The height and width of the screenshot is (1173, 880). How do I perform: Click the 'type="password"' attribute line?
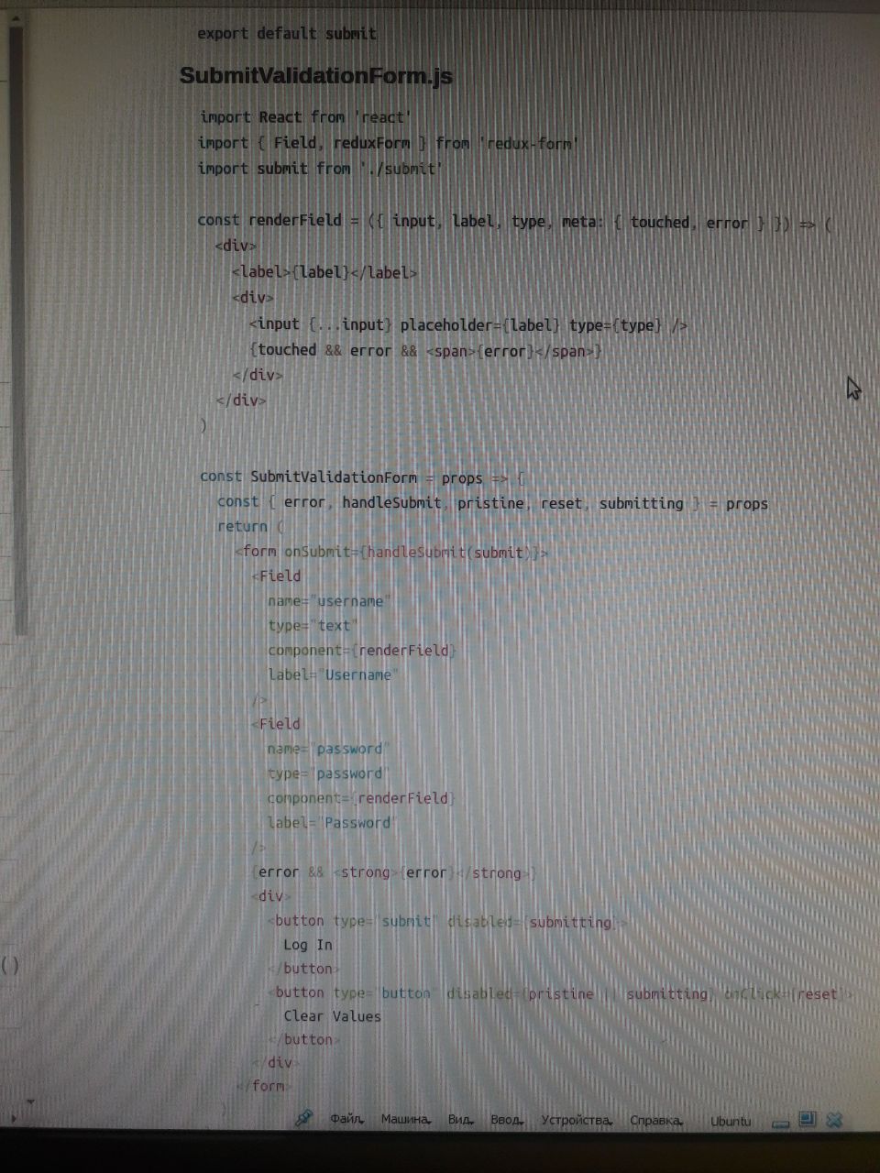[328, 773]
